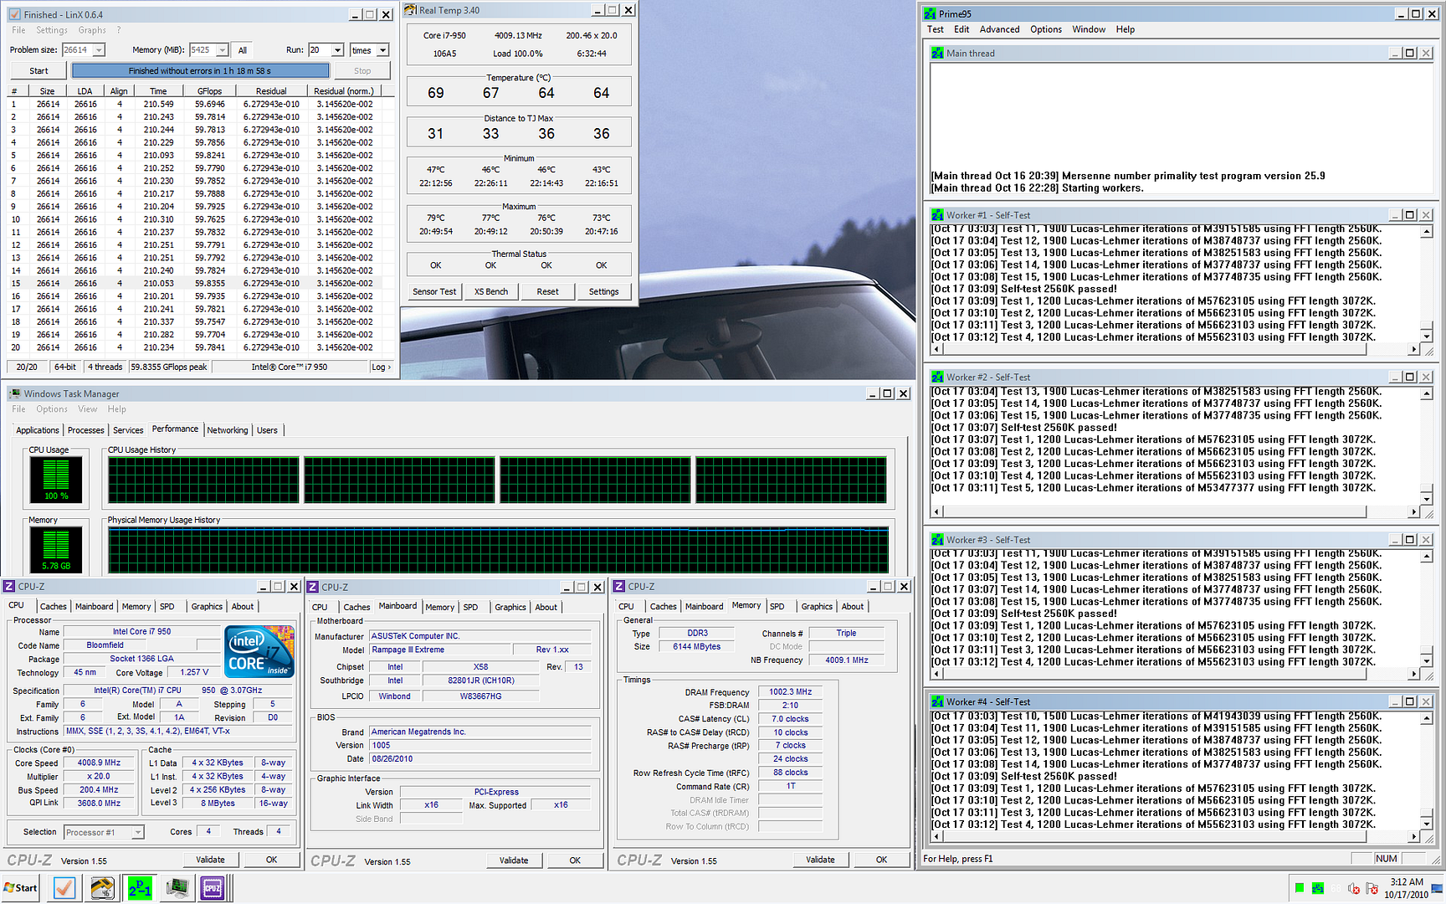Click the LinX finished progress bar

(x=200, y=71)
